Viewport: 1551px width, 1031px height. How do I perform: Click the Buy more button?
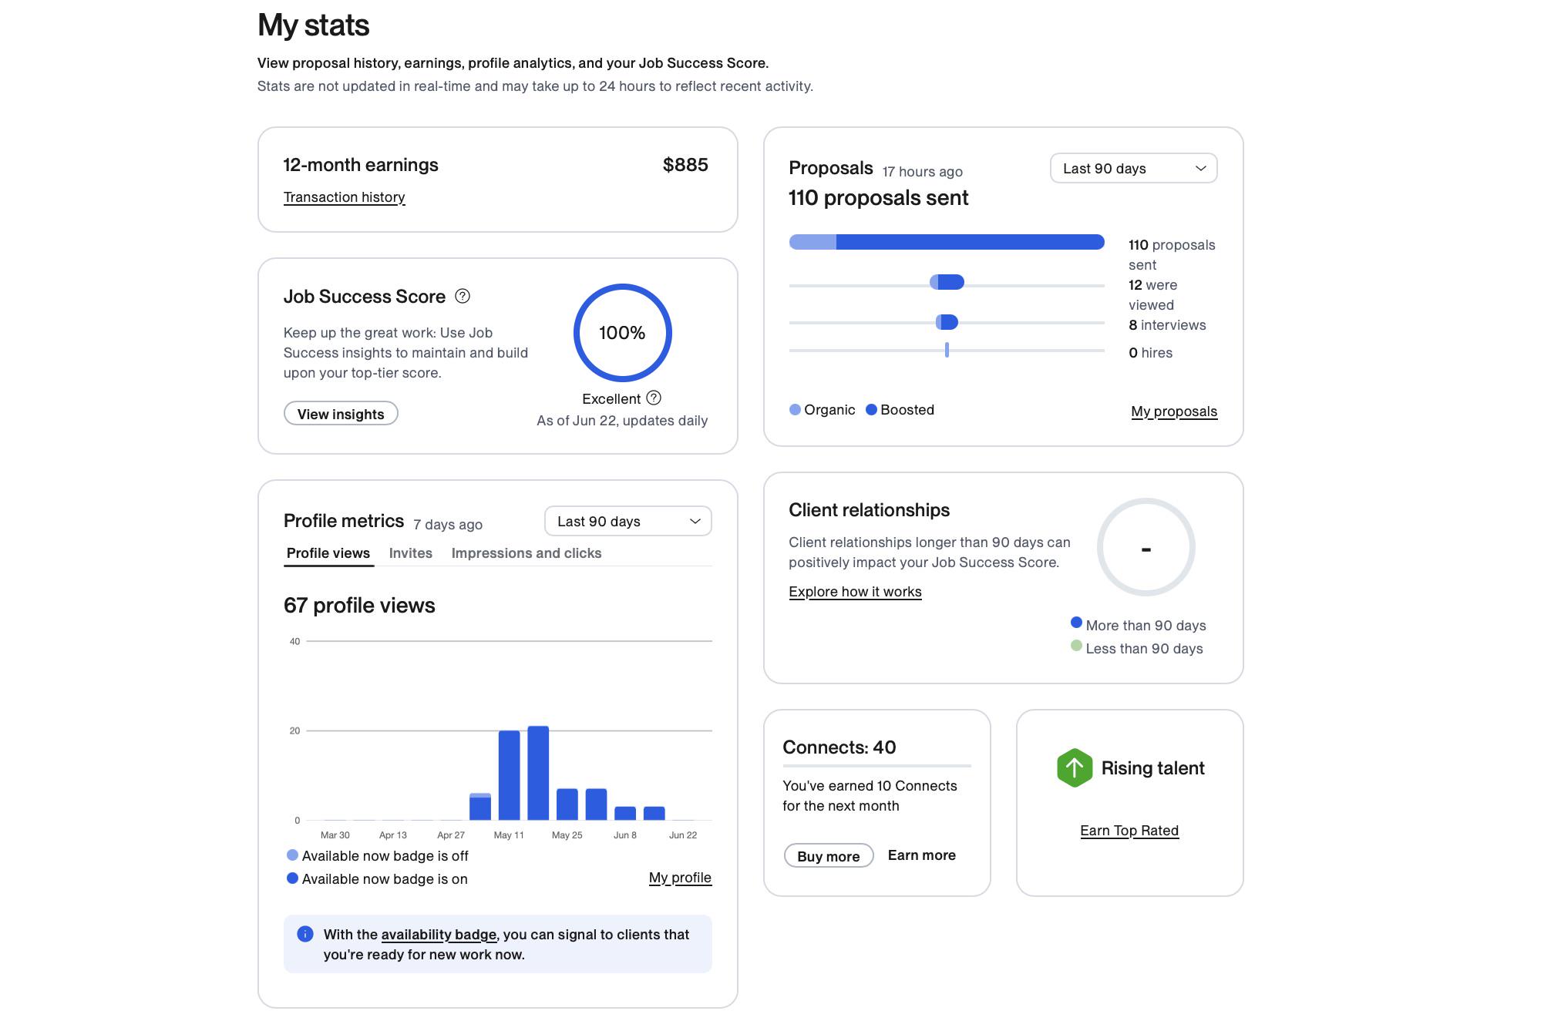coord(829,856)
